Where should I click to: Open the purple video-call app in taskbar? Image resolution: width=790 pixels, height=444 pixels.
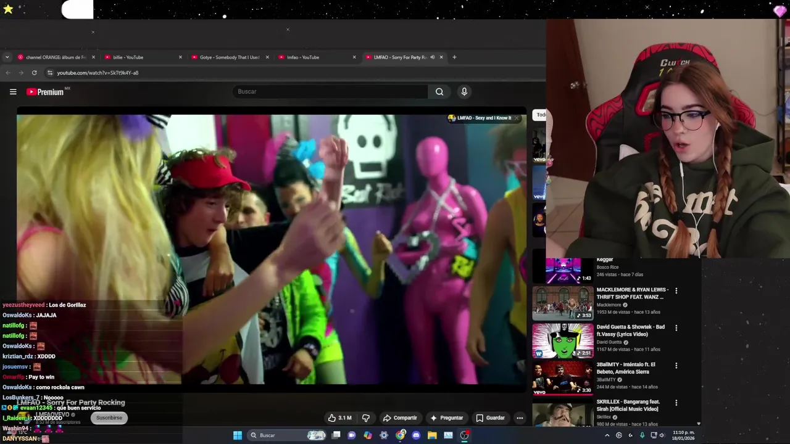(352, 435)
